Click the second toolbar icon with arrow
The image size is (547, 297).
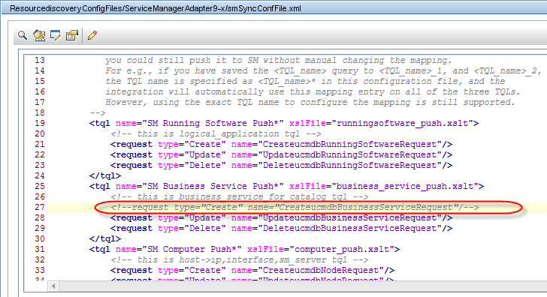click(39, 35)
